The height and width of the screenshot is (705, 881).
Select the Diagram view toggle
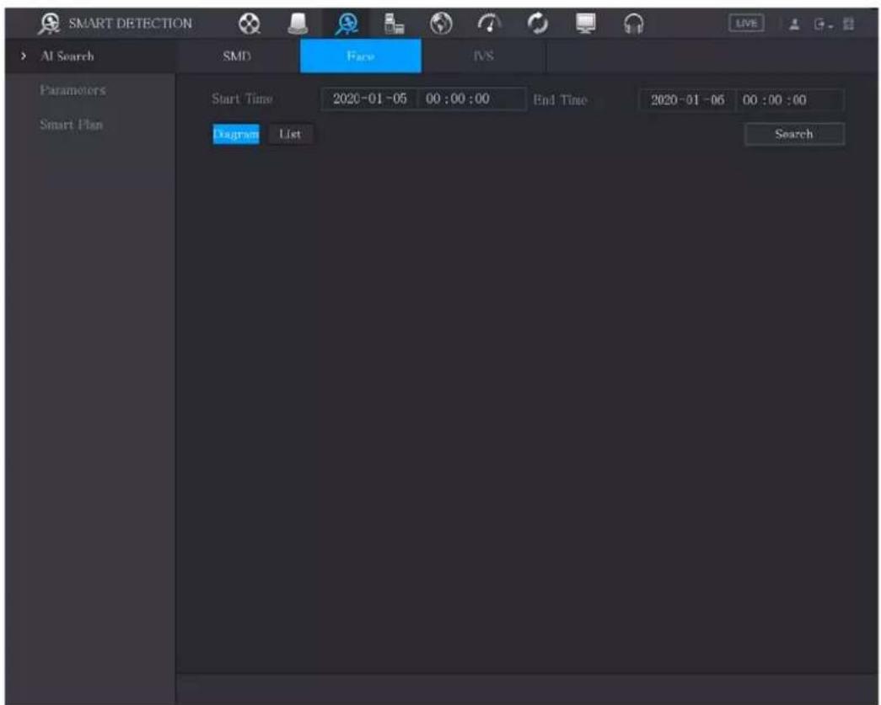click(x=236, y=134)
